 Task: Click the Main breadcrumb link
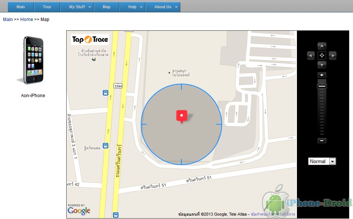[x=8, y=19]
